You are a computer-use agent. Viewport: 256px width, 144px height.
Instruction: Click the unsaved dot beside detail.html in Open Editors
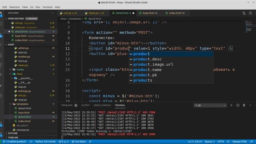(x=9, y=32)
